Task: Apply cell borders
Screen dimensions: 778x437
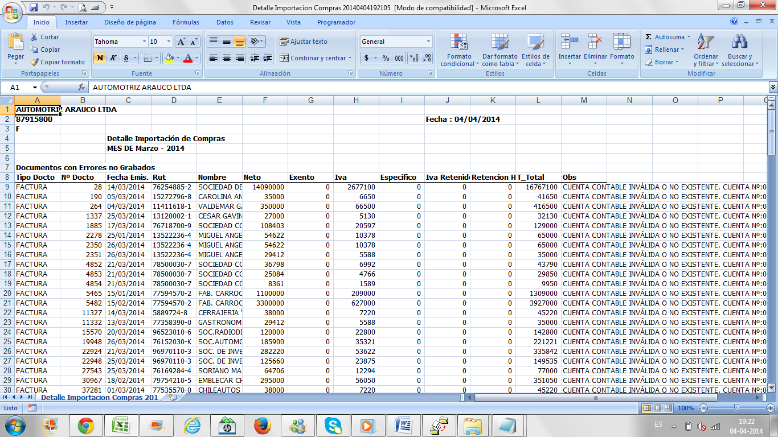Action: 148,58
